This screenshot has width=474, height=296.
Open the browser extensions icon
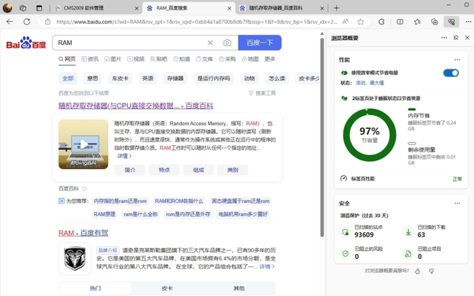coord(382,22)
